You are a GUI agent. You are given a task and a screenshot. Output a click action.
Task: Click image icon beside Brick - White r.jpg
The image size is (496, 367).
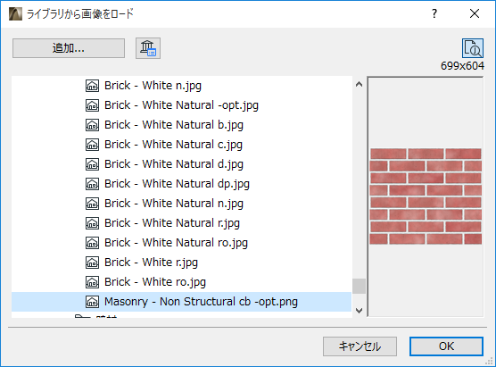click(92, 263)
